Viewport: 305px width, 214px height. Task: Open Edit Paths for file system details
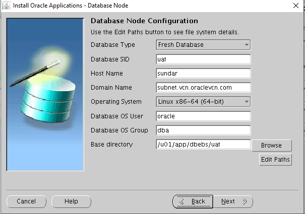[275, 160]
